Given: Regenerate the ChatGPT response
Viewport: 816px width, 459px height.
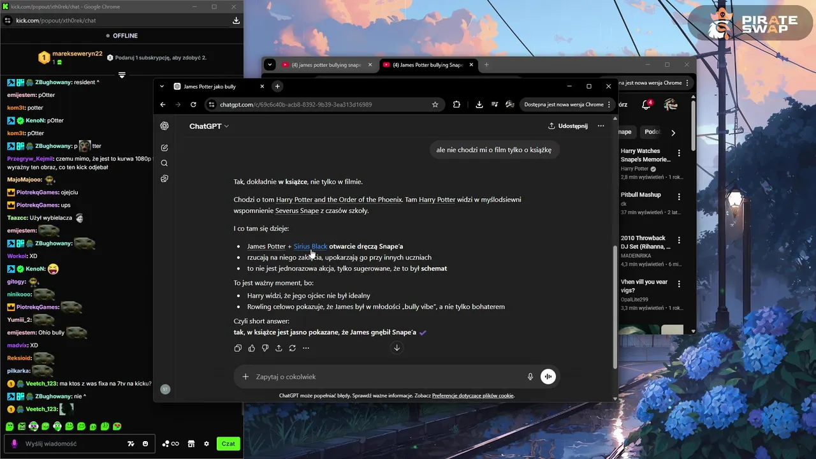Looking at the screenshot, I should pyautogui.click(x=292, y=348).
